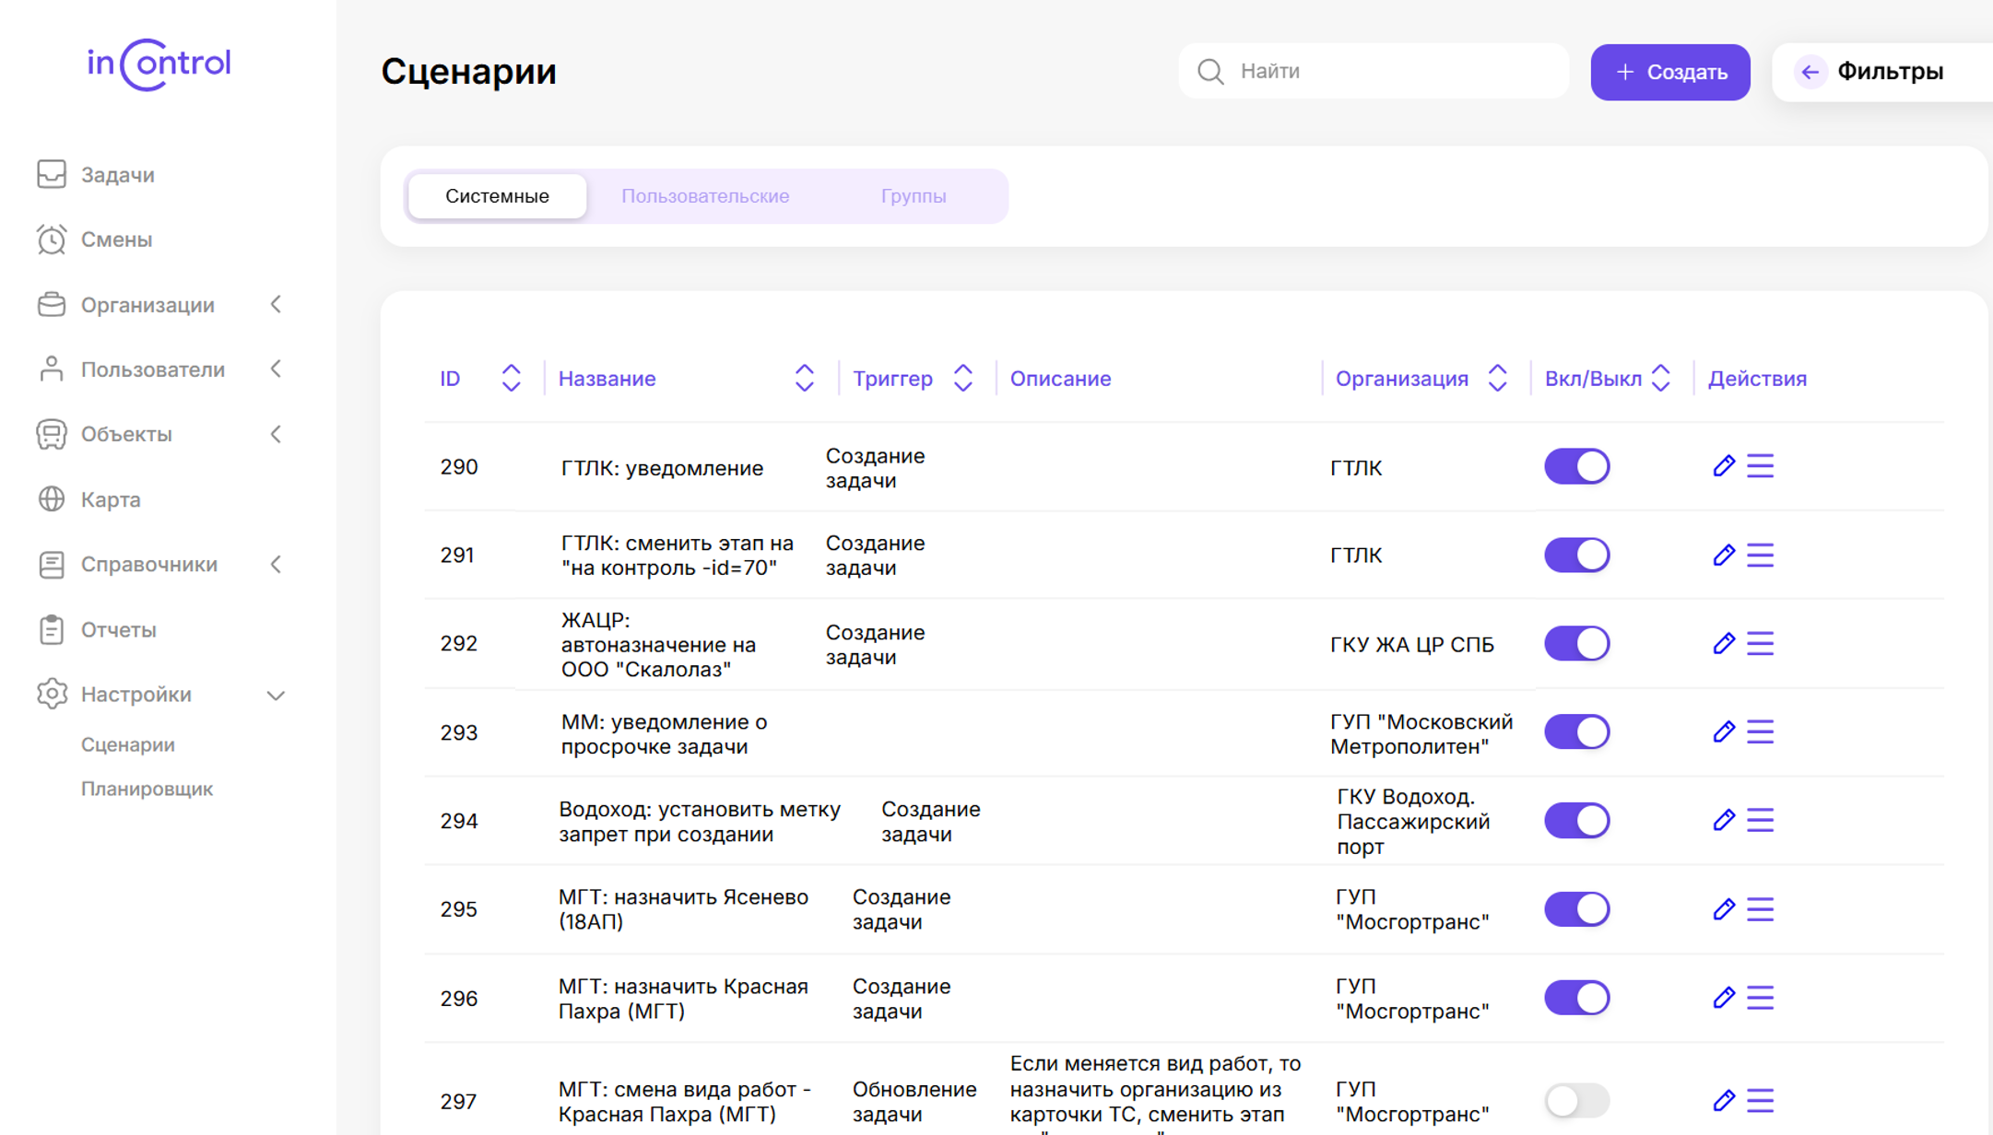The width and height of the screenshot is (1993, 1135).
Task: Go to Карта in the sidebar
Action: (x=111, y=499)
